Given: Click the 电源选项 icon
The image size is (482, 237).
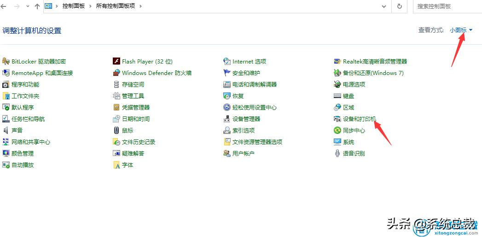Looking at the screenshot, I should [x=337, y=85].
